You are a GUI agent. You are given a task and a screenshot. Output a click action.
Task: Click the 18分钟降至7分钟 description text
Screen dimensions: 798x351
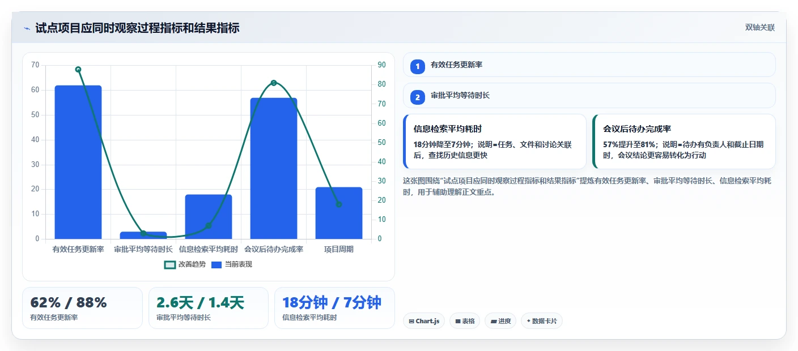point(493,150)
